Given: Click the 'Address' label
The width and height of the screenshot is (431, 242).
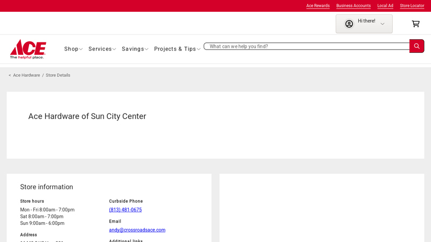Looking at the screenshot, I should [29, 235].
